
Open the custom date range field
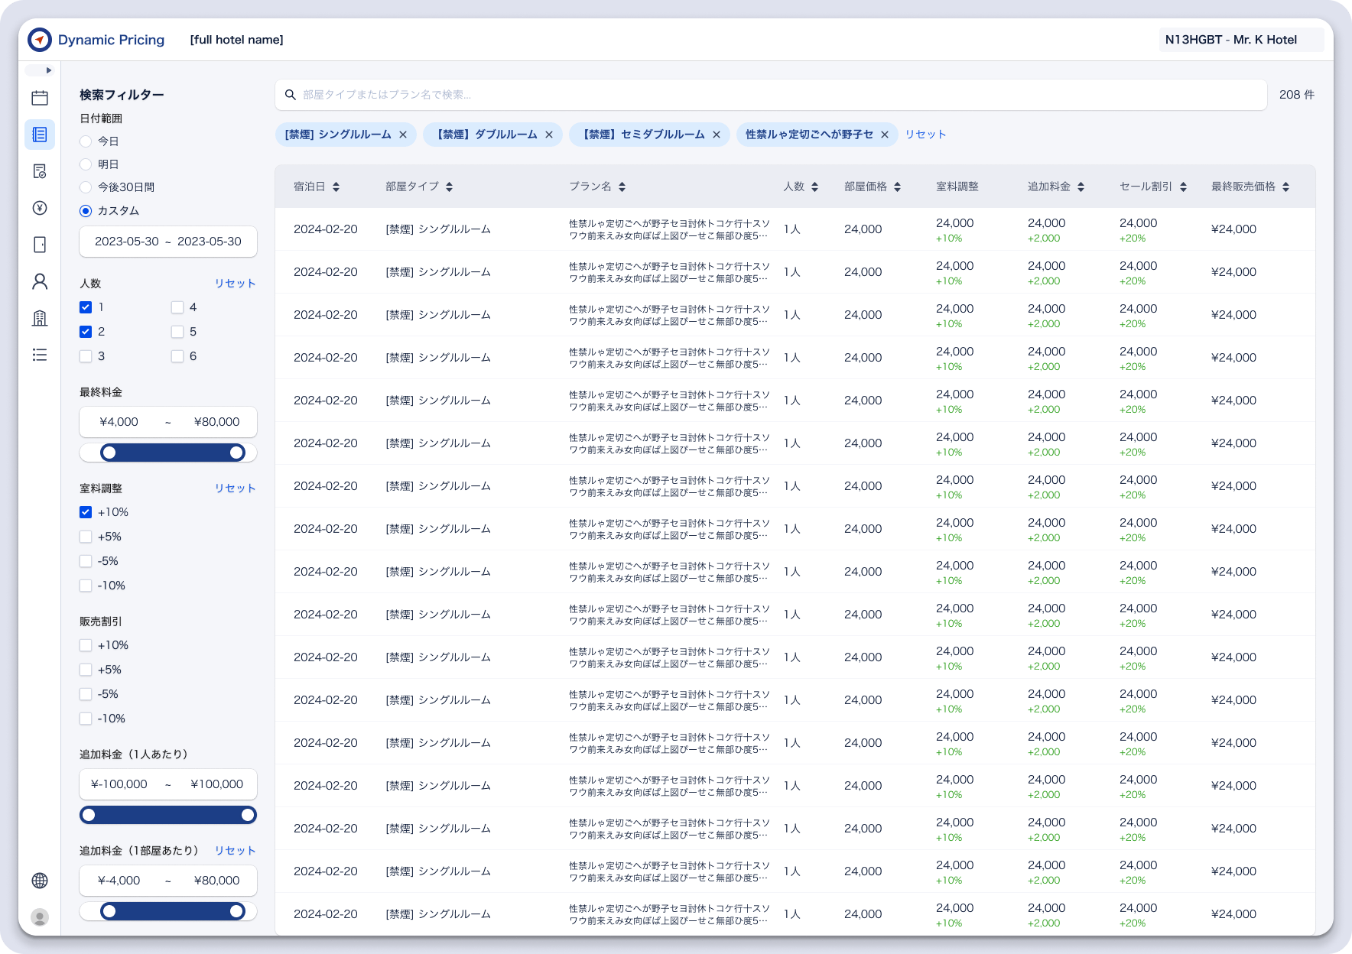(x=168, y=242)
